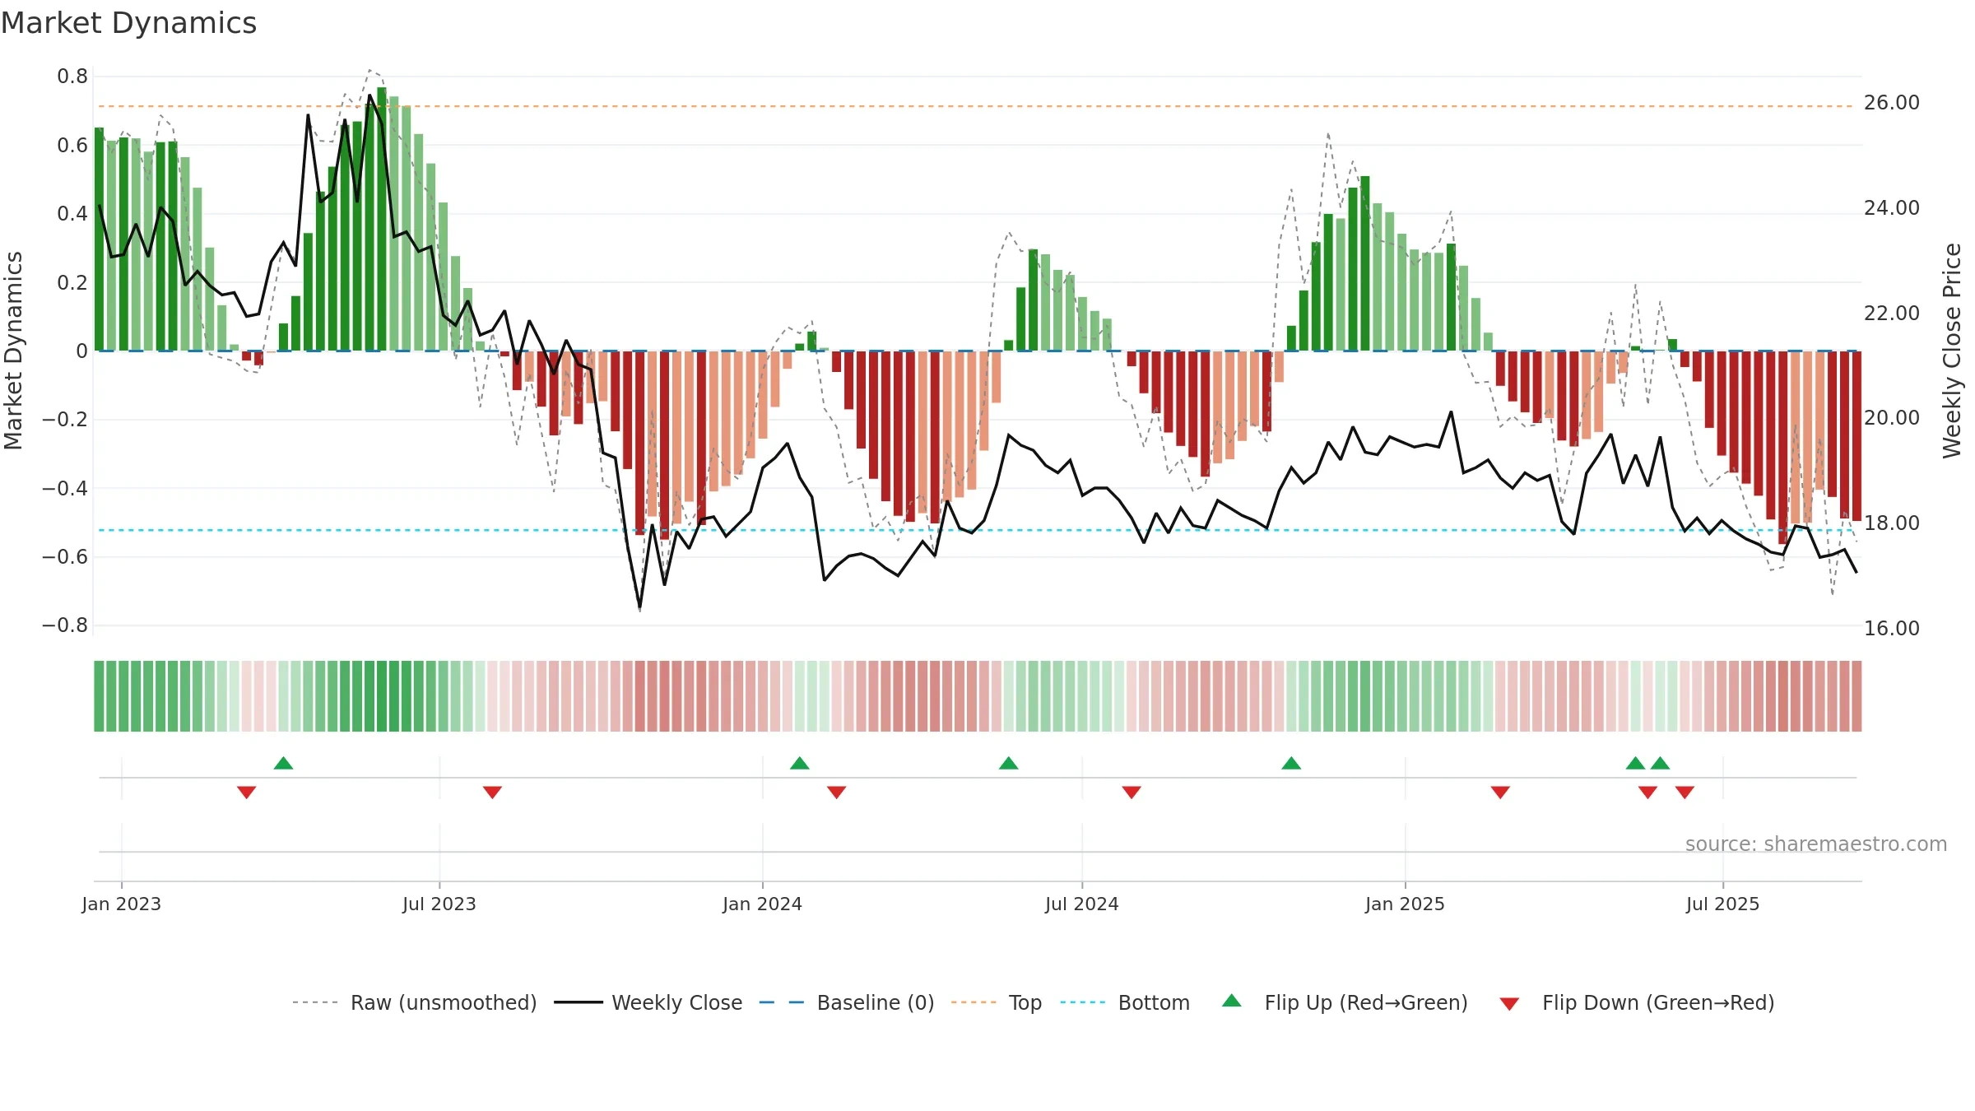Toggle the Bottom legend entry

[1124, 1002]
